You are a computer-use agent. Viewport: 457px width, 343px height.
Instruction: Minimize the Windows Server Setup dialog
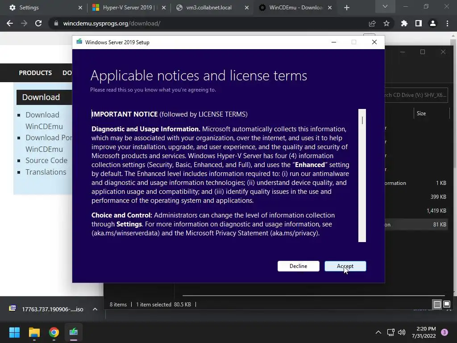coord(334,42)
